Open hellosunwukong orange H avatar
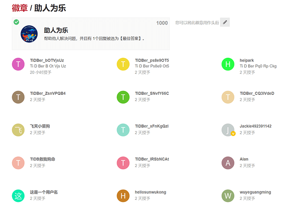 123,196
